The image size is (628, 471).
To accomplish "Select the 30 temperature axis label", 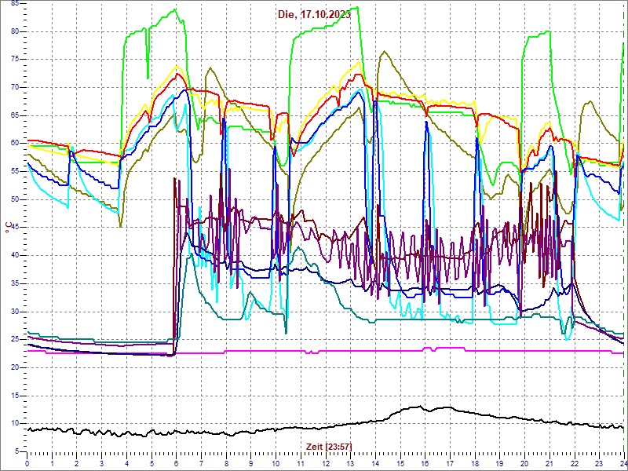I will point(15,312).
